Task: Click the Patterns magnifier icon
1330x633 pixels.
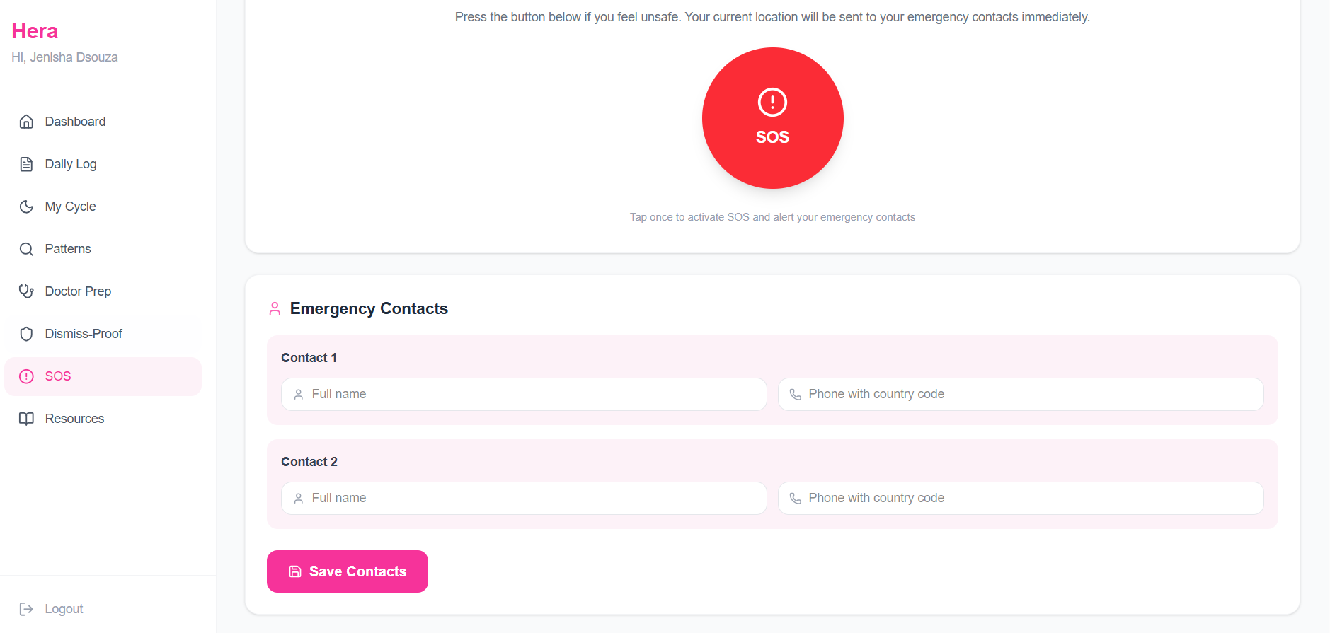Action: (x=26, y=249)
